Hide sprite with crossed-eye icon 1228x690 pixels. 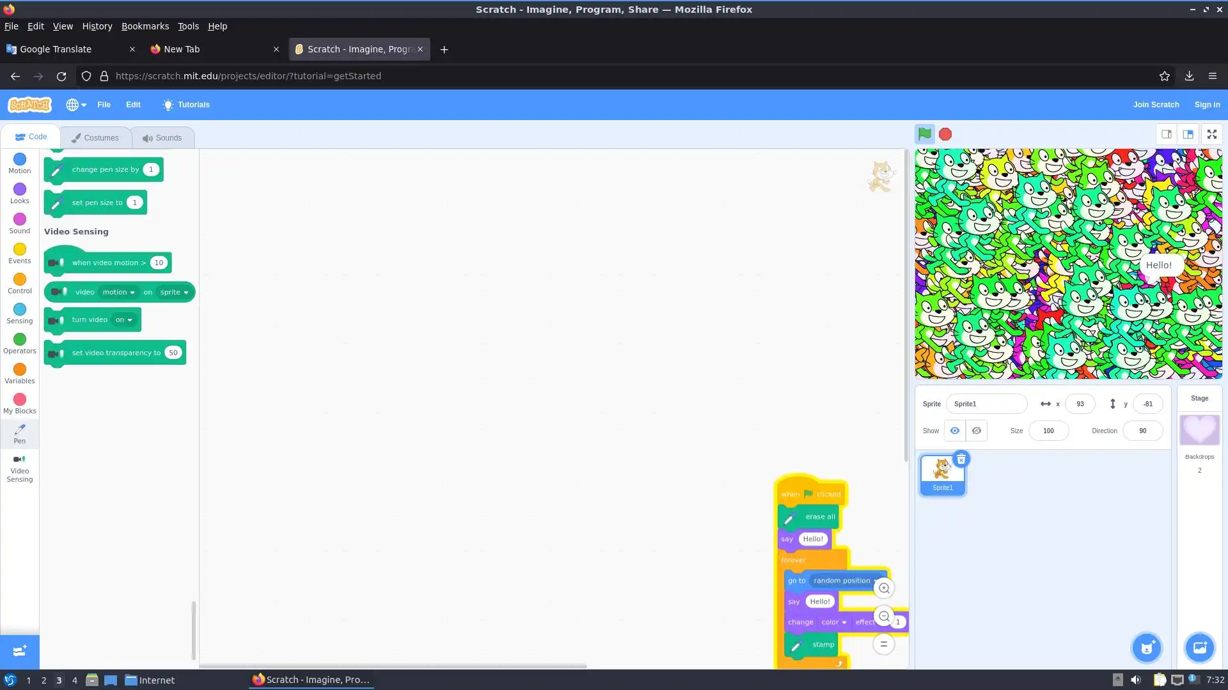(976, 431)
